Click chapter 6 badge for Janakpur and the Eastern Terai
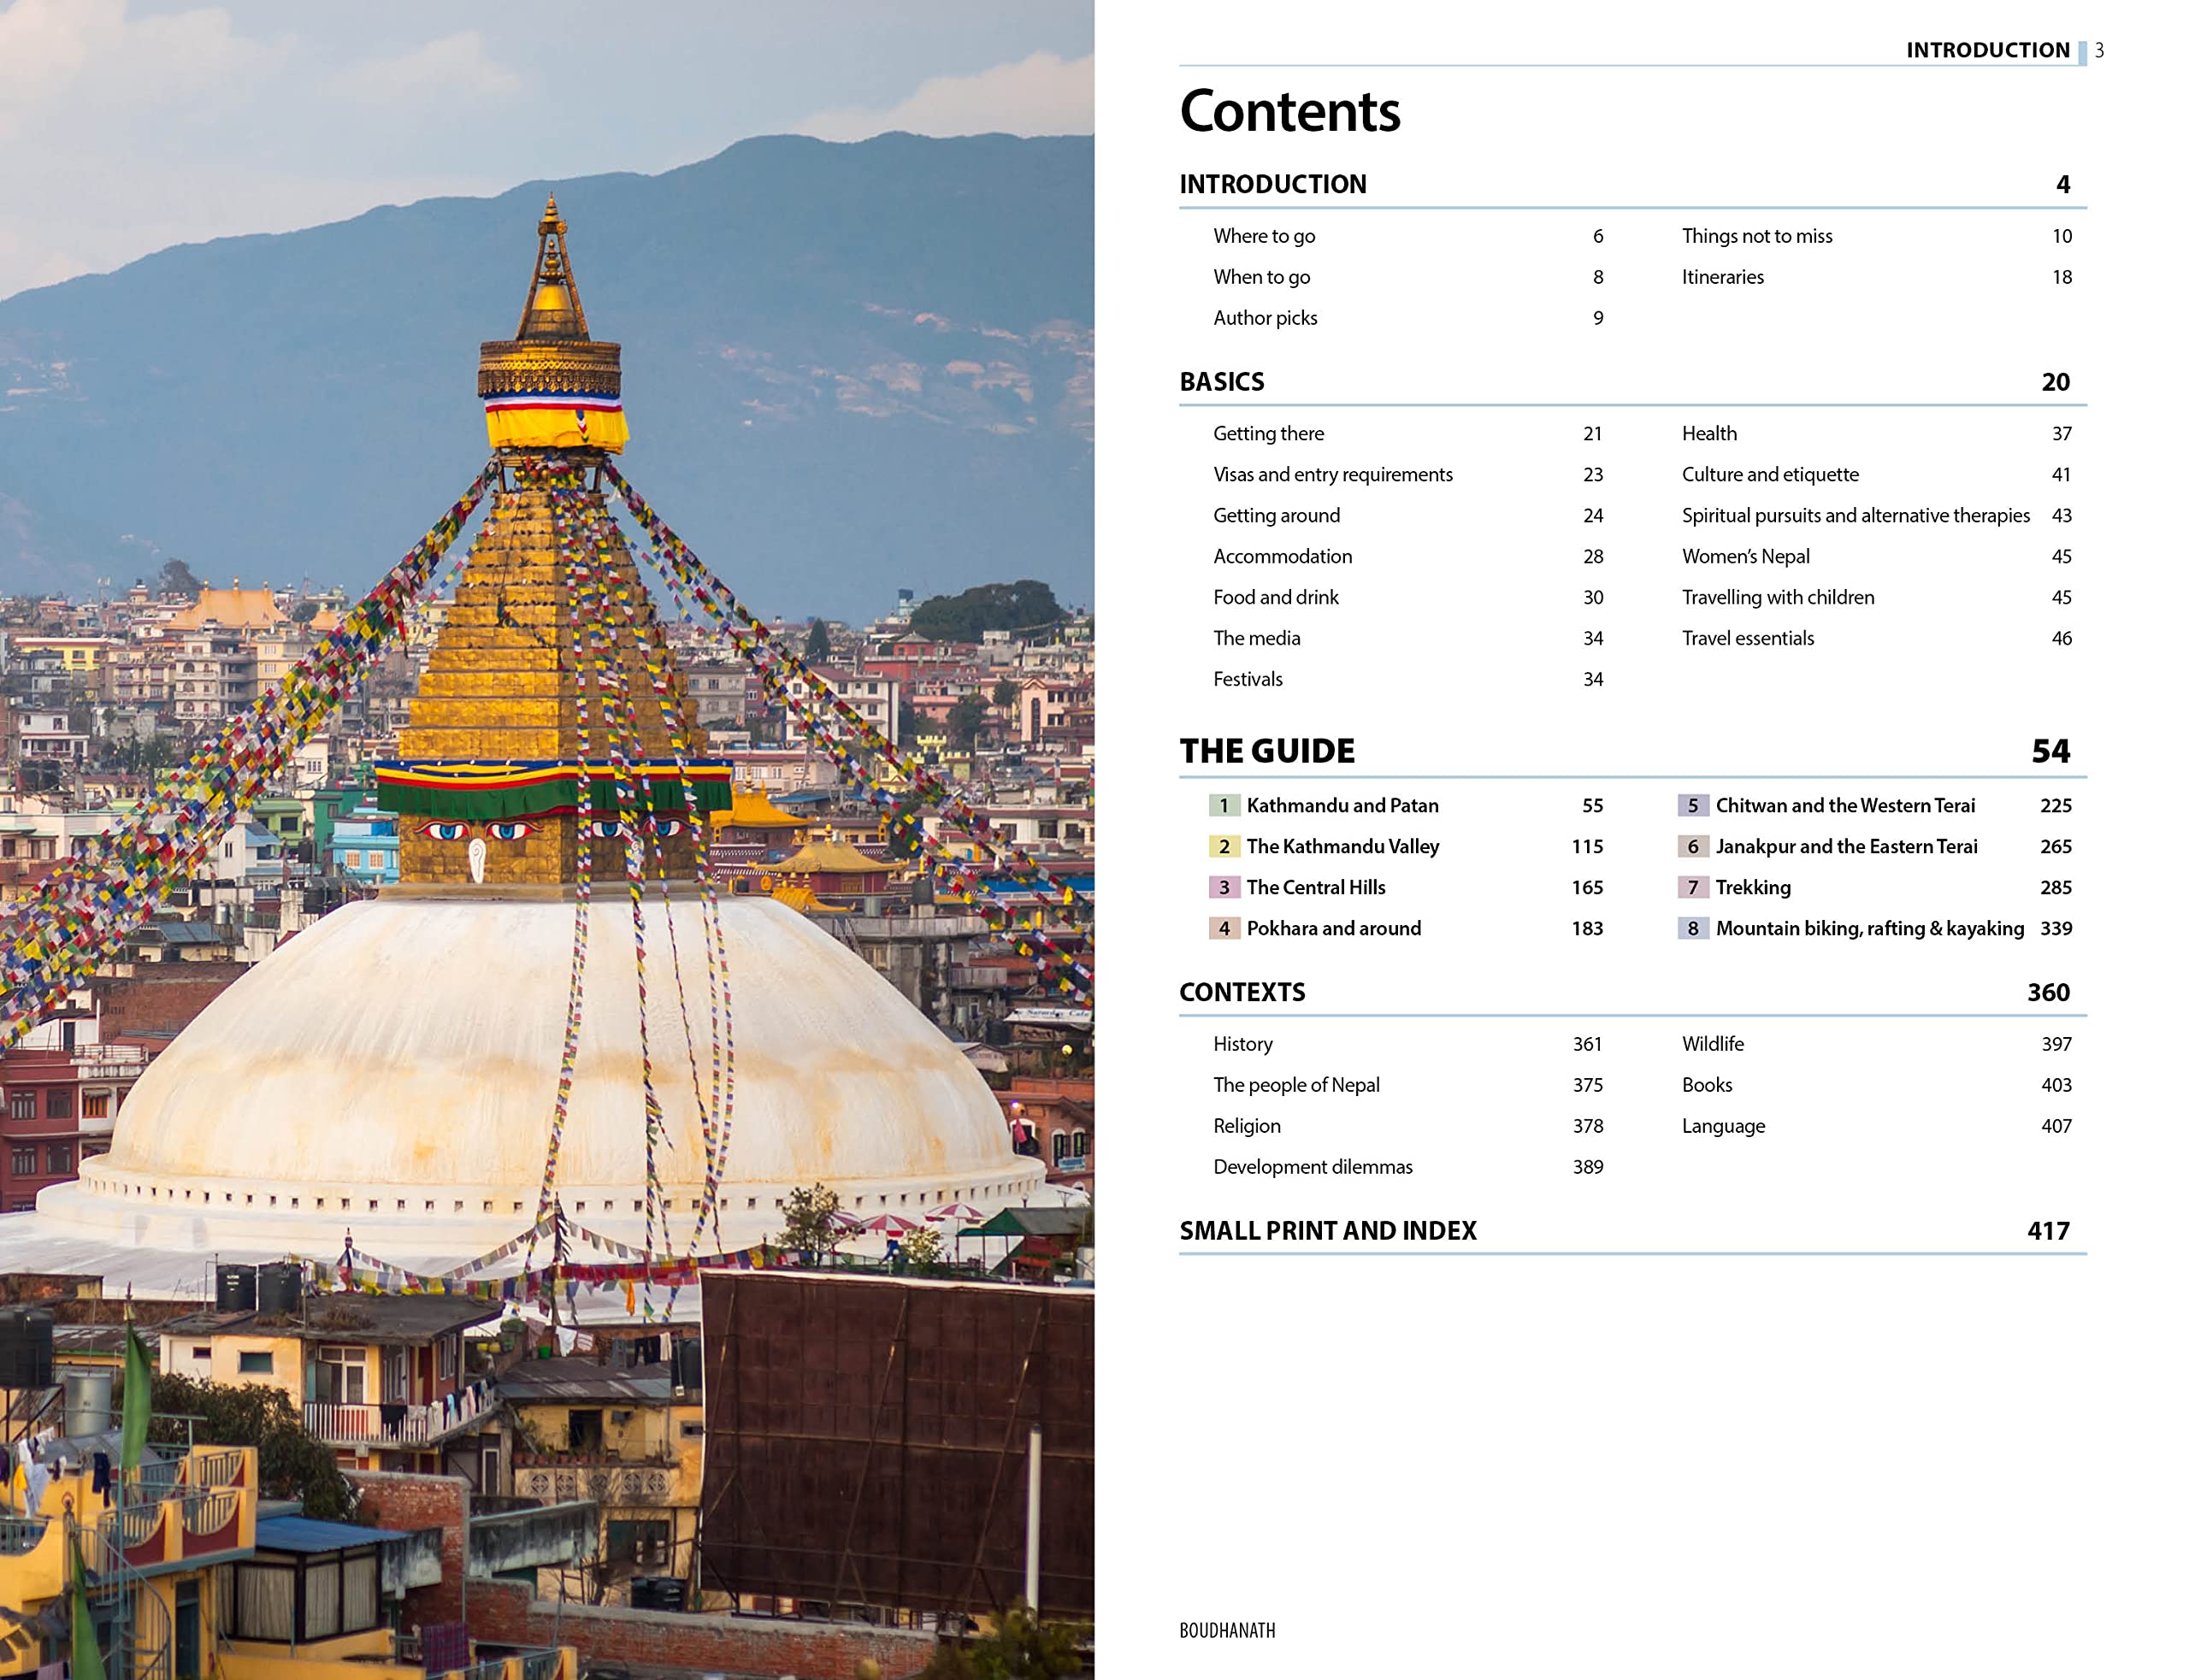 point(1692,847)
